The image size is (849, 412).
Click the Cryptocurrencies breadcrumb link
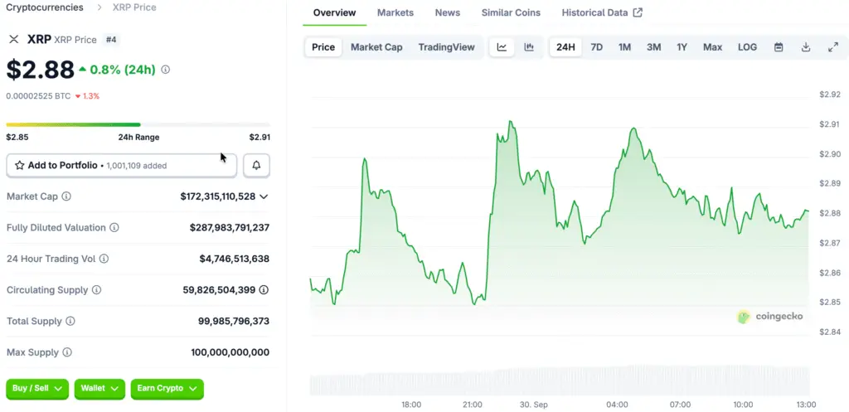coord(45,7)
